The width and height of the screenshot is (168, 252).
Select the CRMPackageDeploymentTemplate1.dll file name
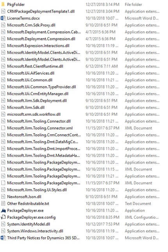(41, 11)
